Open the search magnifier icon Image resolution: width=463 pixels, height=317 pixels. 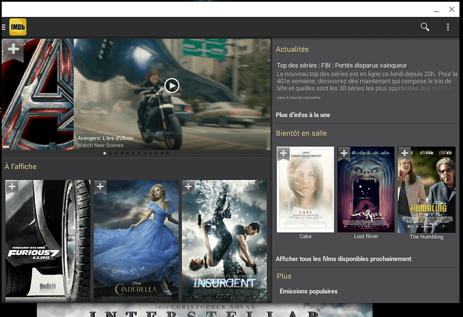pyautogui.click(x=425, y=27)
